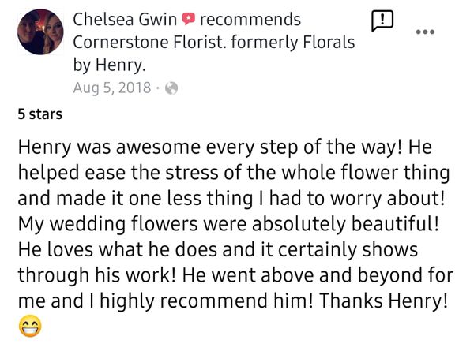The image size is (474, 351).
Task: Click the grinning emoji below the review
Action: (28, 325)
